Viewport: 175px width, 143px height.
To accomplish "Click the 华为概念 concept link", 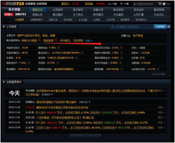I will [65, 41].
